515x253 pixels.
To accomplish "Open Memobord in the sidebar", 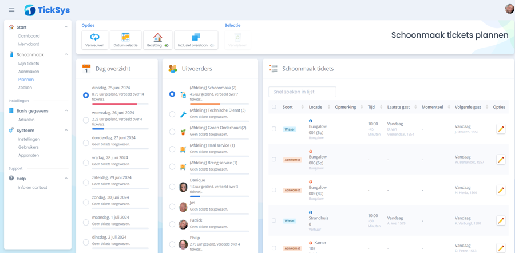I will coord(29,44).
